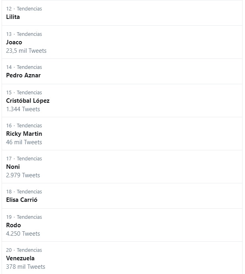Open the Ricky Martin trending topic
Screen dimensions: 245x274
click(x=24, y=134)
